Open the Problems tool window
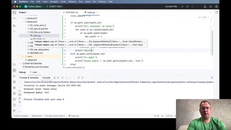Screen dimensions: 231x130 (14, 105)
